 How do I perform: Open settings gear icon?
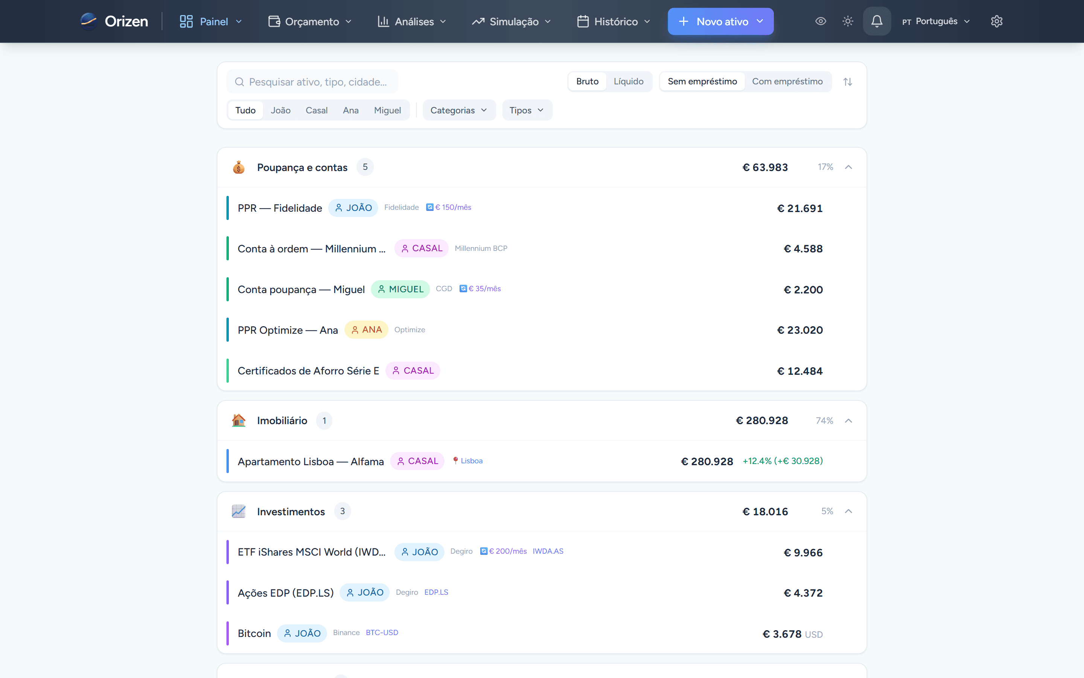point(996,21)
